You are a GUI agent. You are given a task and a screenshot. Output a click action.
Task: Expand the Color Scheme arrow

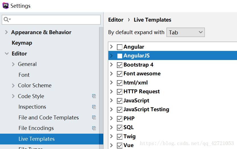click(x=13, y=86)
